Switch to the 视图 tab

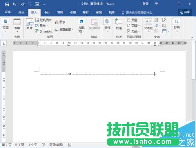tap(112, 13)
